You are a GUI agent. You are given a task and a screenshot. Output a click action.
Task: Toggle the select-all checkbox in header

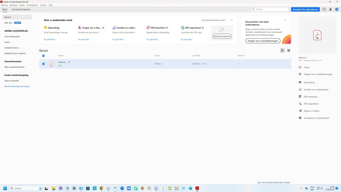point(43,55)
